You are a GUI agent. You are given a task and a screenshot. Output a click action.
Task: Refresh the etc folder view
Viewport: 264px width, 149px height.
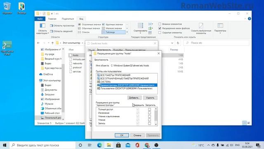[178, 43]
